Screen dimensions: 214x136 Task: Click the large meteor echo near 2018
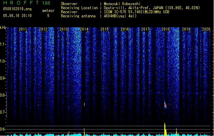(165, 105)
